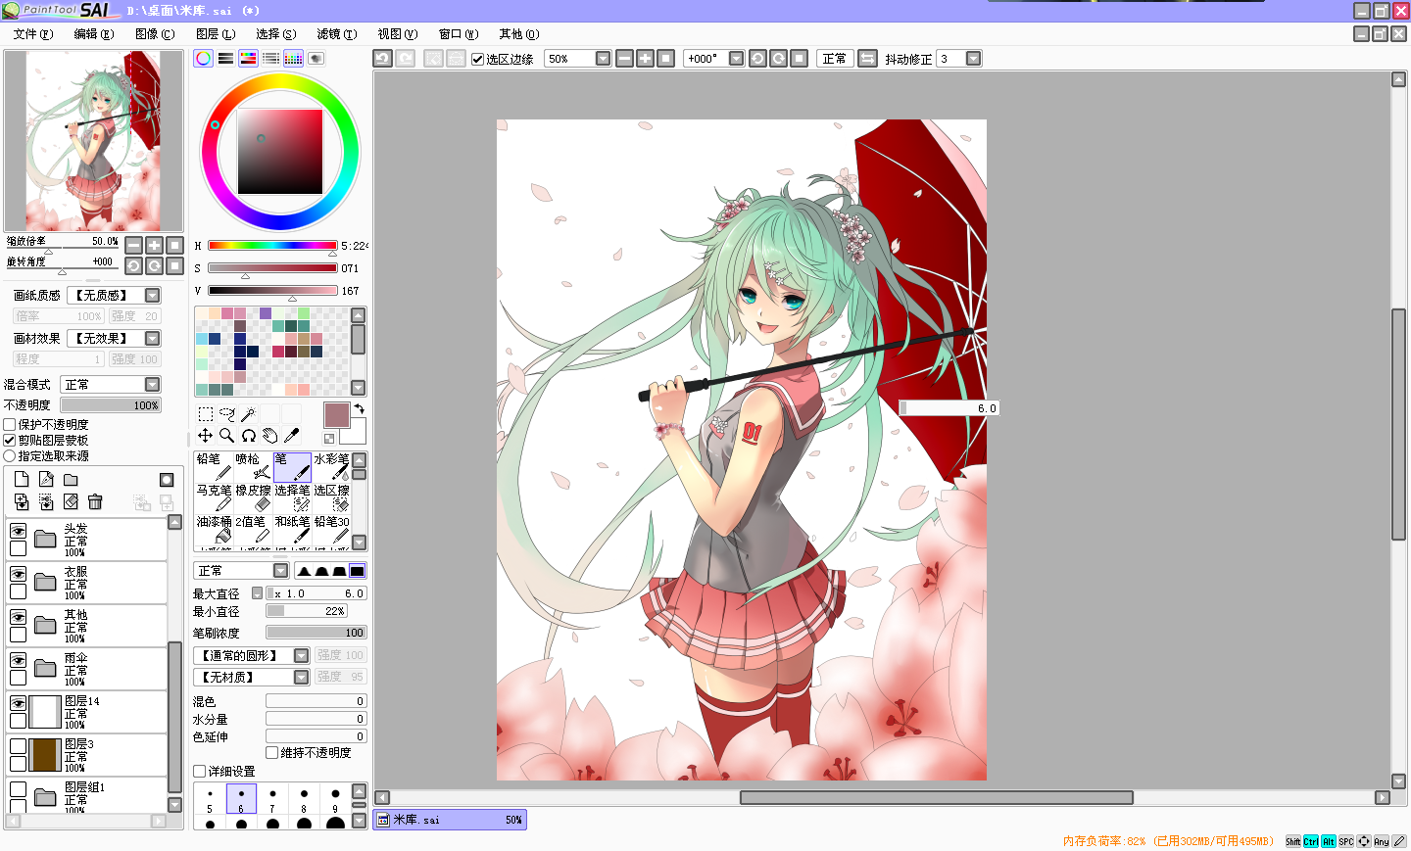Check the 详细设置 checkbox
This screenshot has height=851, width=1411.
(200, 772)
